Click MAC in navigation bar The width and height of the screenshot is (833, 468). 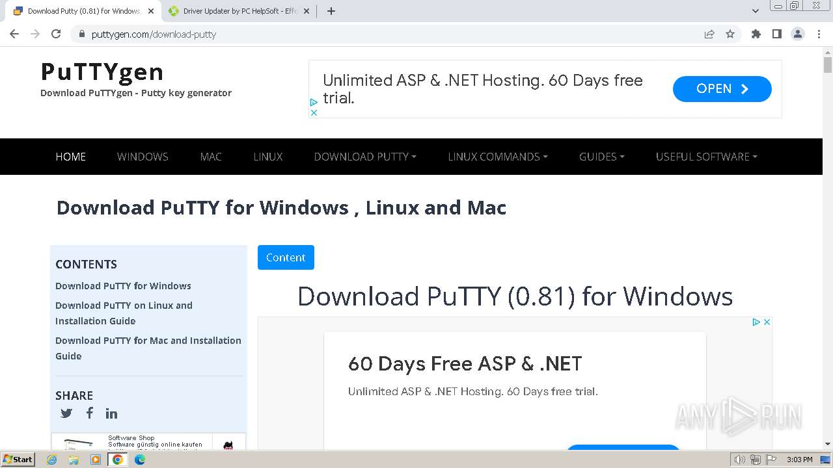(211, 157)
